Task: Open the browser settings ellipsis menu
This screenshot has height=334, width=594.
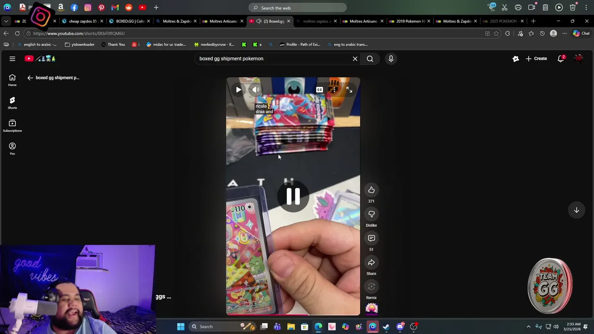Action: (x=564, y=33)
